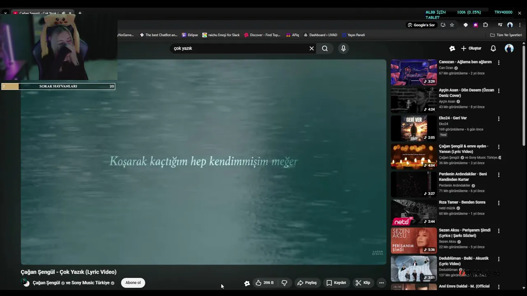527x296 pixels.
Task: Open 'Ayçin Asan - Dön Desem' video title
Action: [466, 93]
